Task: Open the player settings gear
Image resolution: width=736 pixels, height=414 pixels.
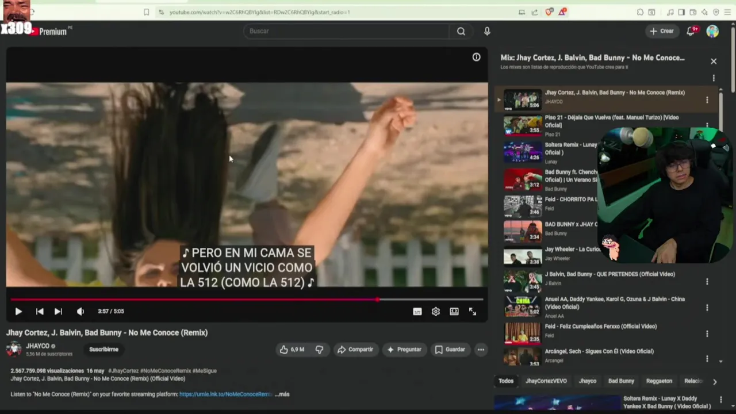Action: (x=436, y=311)
